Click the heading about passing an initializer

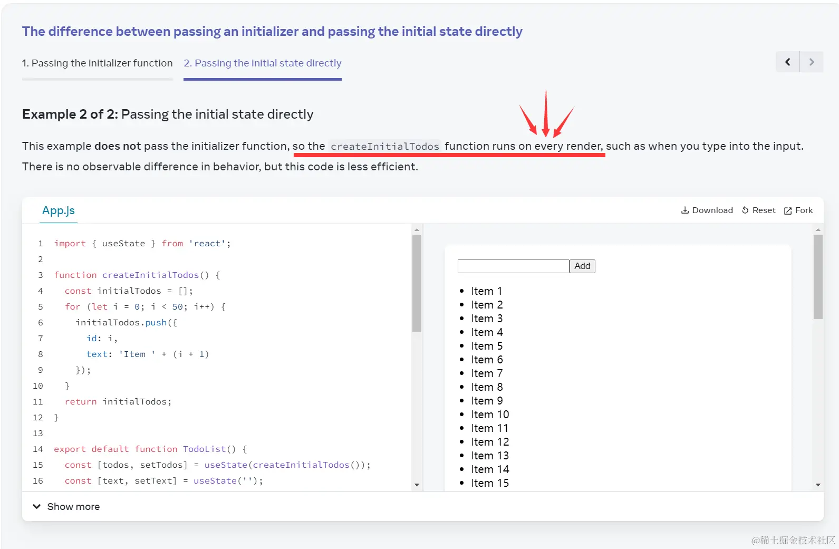pyautogui.click(x=272, y=32)
